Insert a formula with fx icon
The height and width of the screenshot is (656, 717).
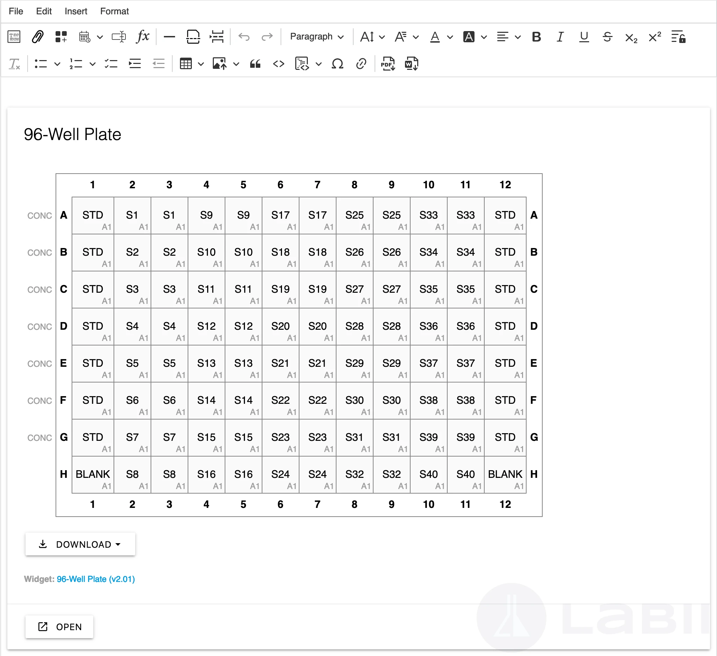coord(143,37)
